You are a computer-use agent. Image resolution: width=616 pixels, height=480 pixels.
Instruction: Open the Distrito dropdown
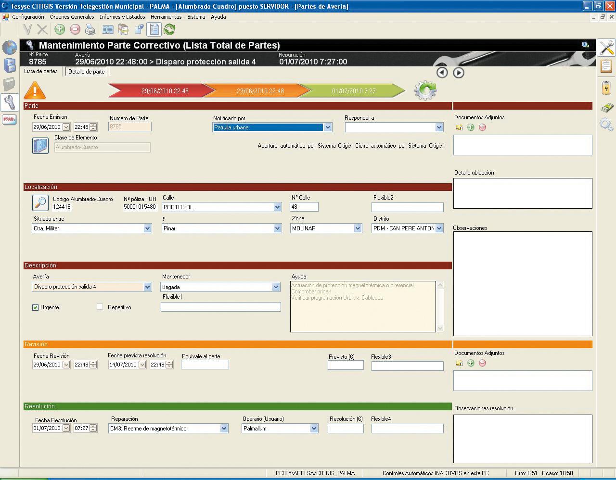(439, 228)
